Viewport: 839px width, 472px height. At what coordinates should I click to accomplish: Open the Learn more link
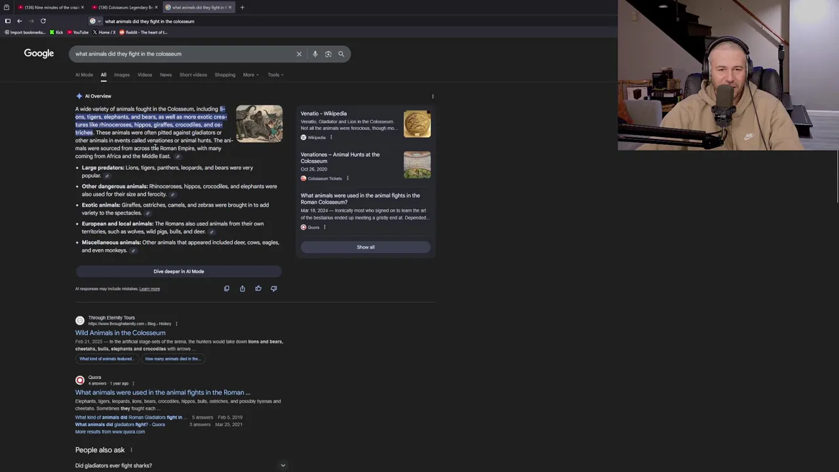click(149, 289)
